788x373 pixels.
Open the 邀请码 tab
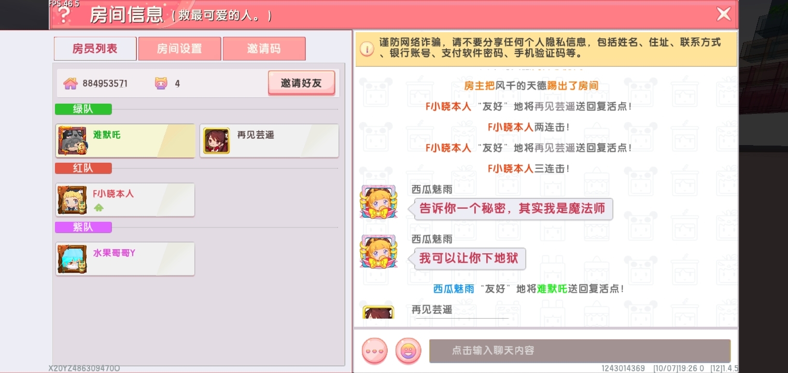[264, 49]
